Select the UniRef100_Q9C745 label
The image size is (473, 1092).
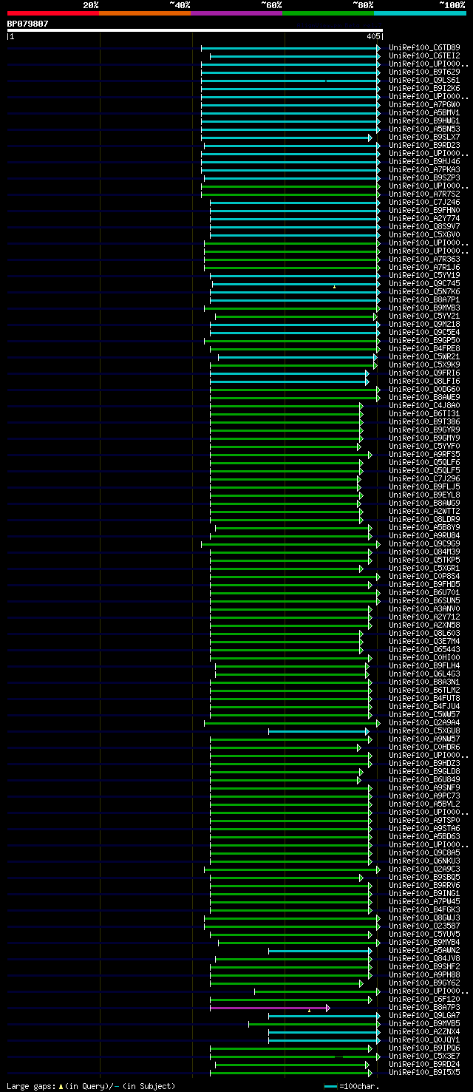(423, 283)
